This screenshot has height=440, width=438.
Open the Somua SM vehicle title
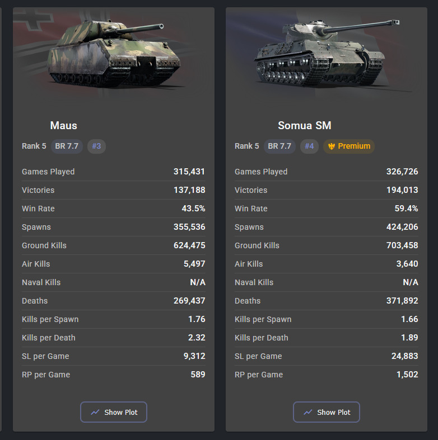[305, 125]
